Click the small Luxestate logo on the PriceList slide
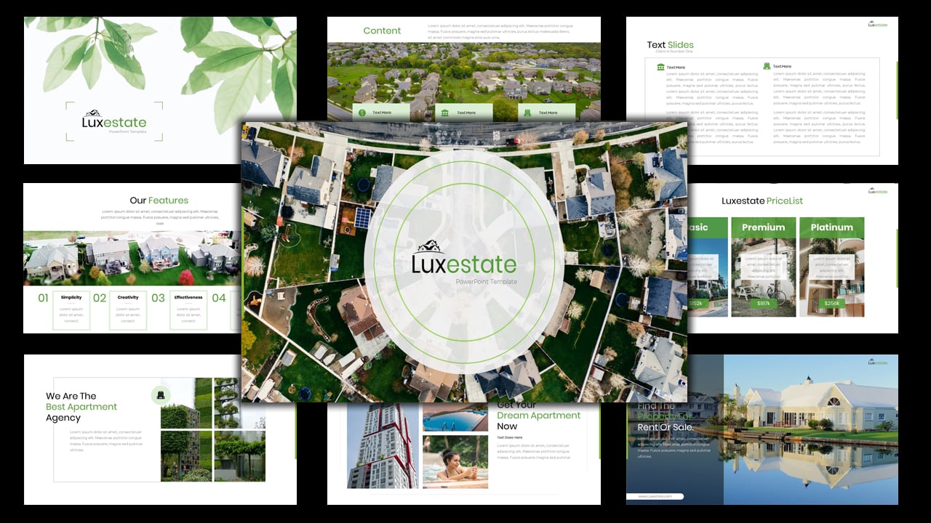The height and width of the screenshot is (523, 931). [878, 191]
